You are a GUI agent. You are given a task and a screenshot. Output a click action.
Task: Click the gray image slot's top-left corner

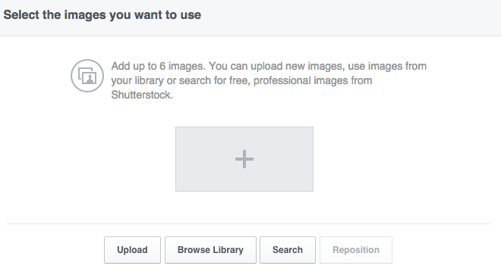[177, 128]
